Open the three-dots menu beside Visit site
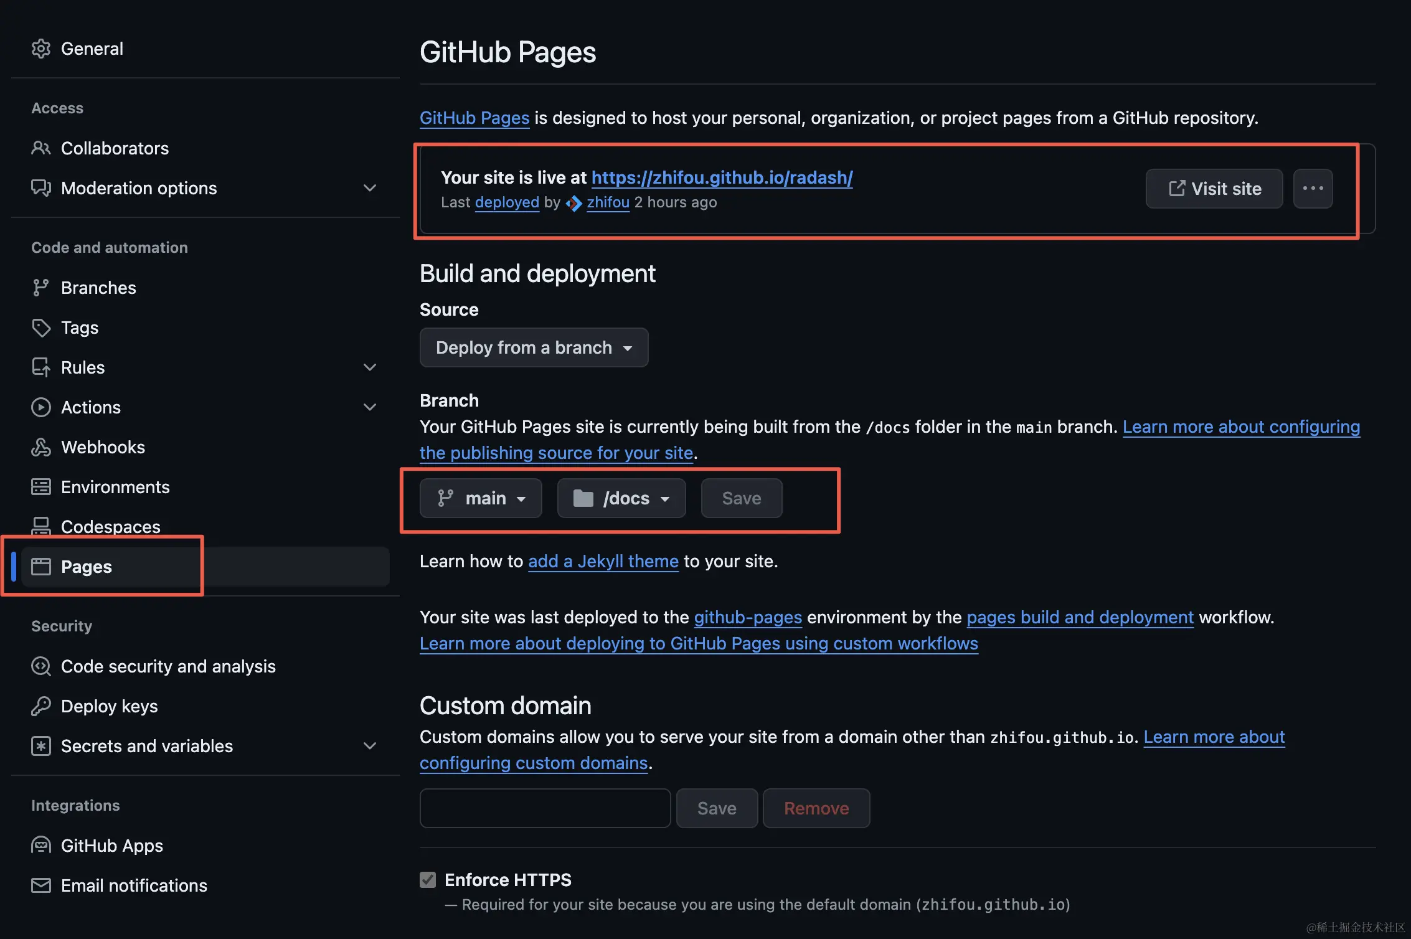The image size is (1411, 939). (x=1313, y=189)
